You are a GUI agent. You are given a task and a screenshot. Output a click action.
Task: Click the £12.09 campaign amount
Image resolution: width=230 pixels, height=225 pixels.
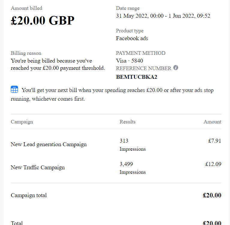[213, 164]
